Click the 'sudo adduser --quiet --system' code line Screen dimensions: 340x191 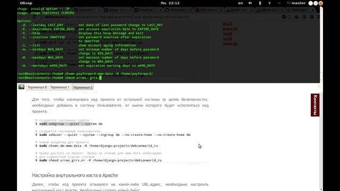coord(113,135)
